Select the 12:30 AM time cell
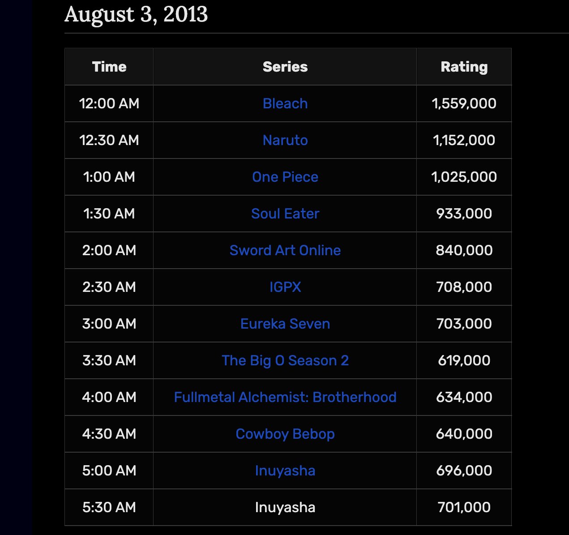Screen dimensions: 569x535 click(109, 140)
